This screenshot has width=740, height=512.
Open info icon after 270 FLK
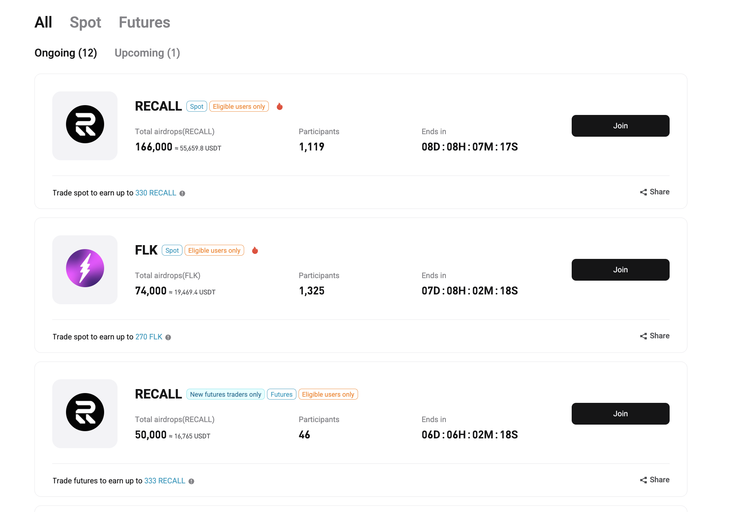(168, 337)
